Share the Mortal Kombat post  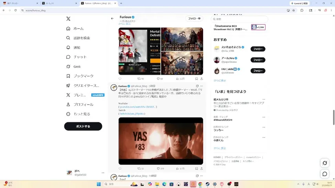(201, 79)
